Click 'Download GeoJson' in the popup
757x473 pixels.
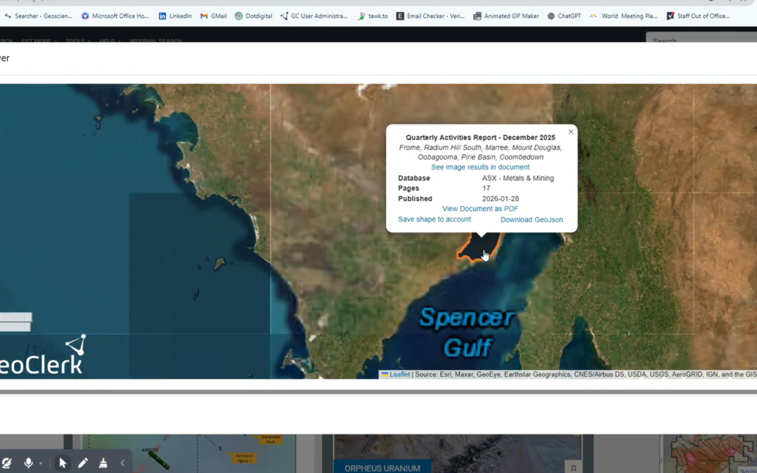(x=531, y=219)
